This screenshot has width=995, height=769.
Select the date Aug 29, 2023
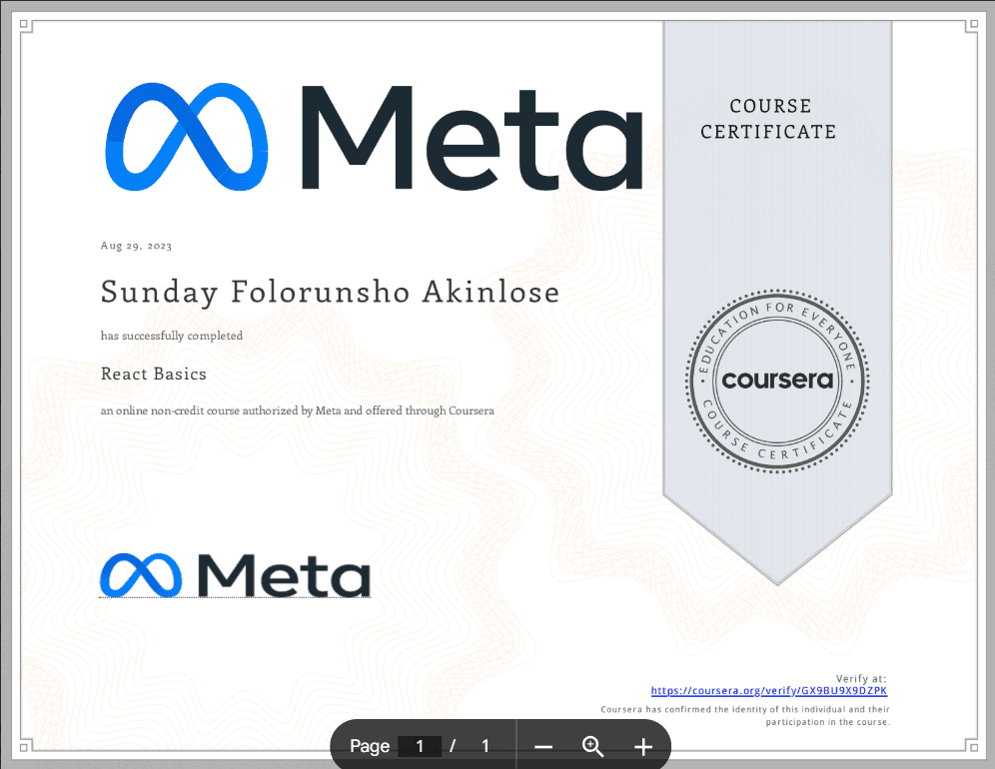pos(136,246)
